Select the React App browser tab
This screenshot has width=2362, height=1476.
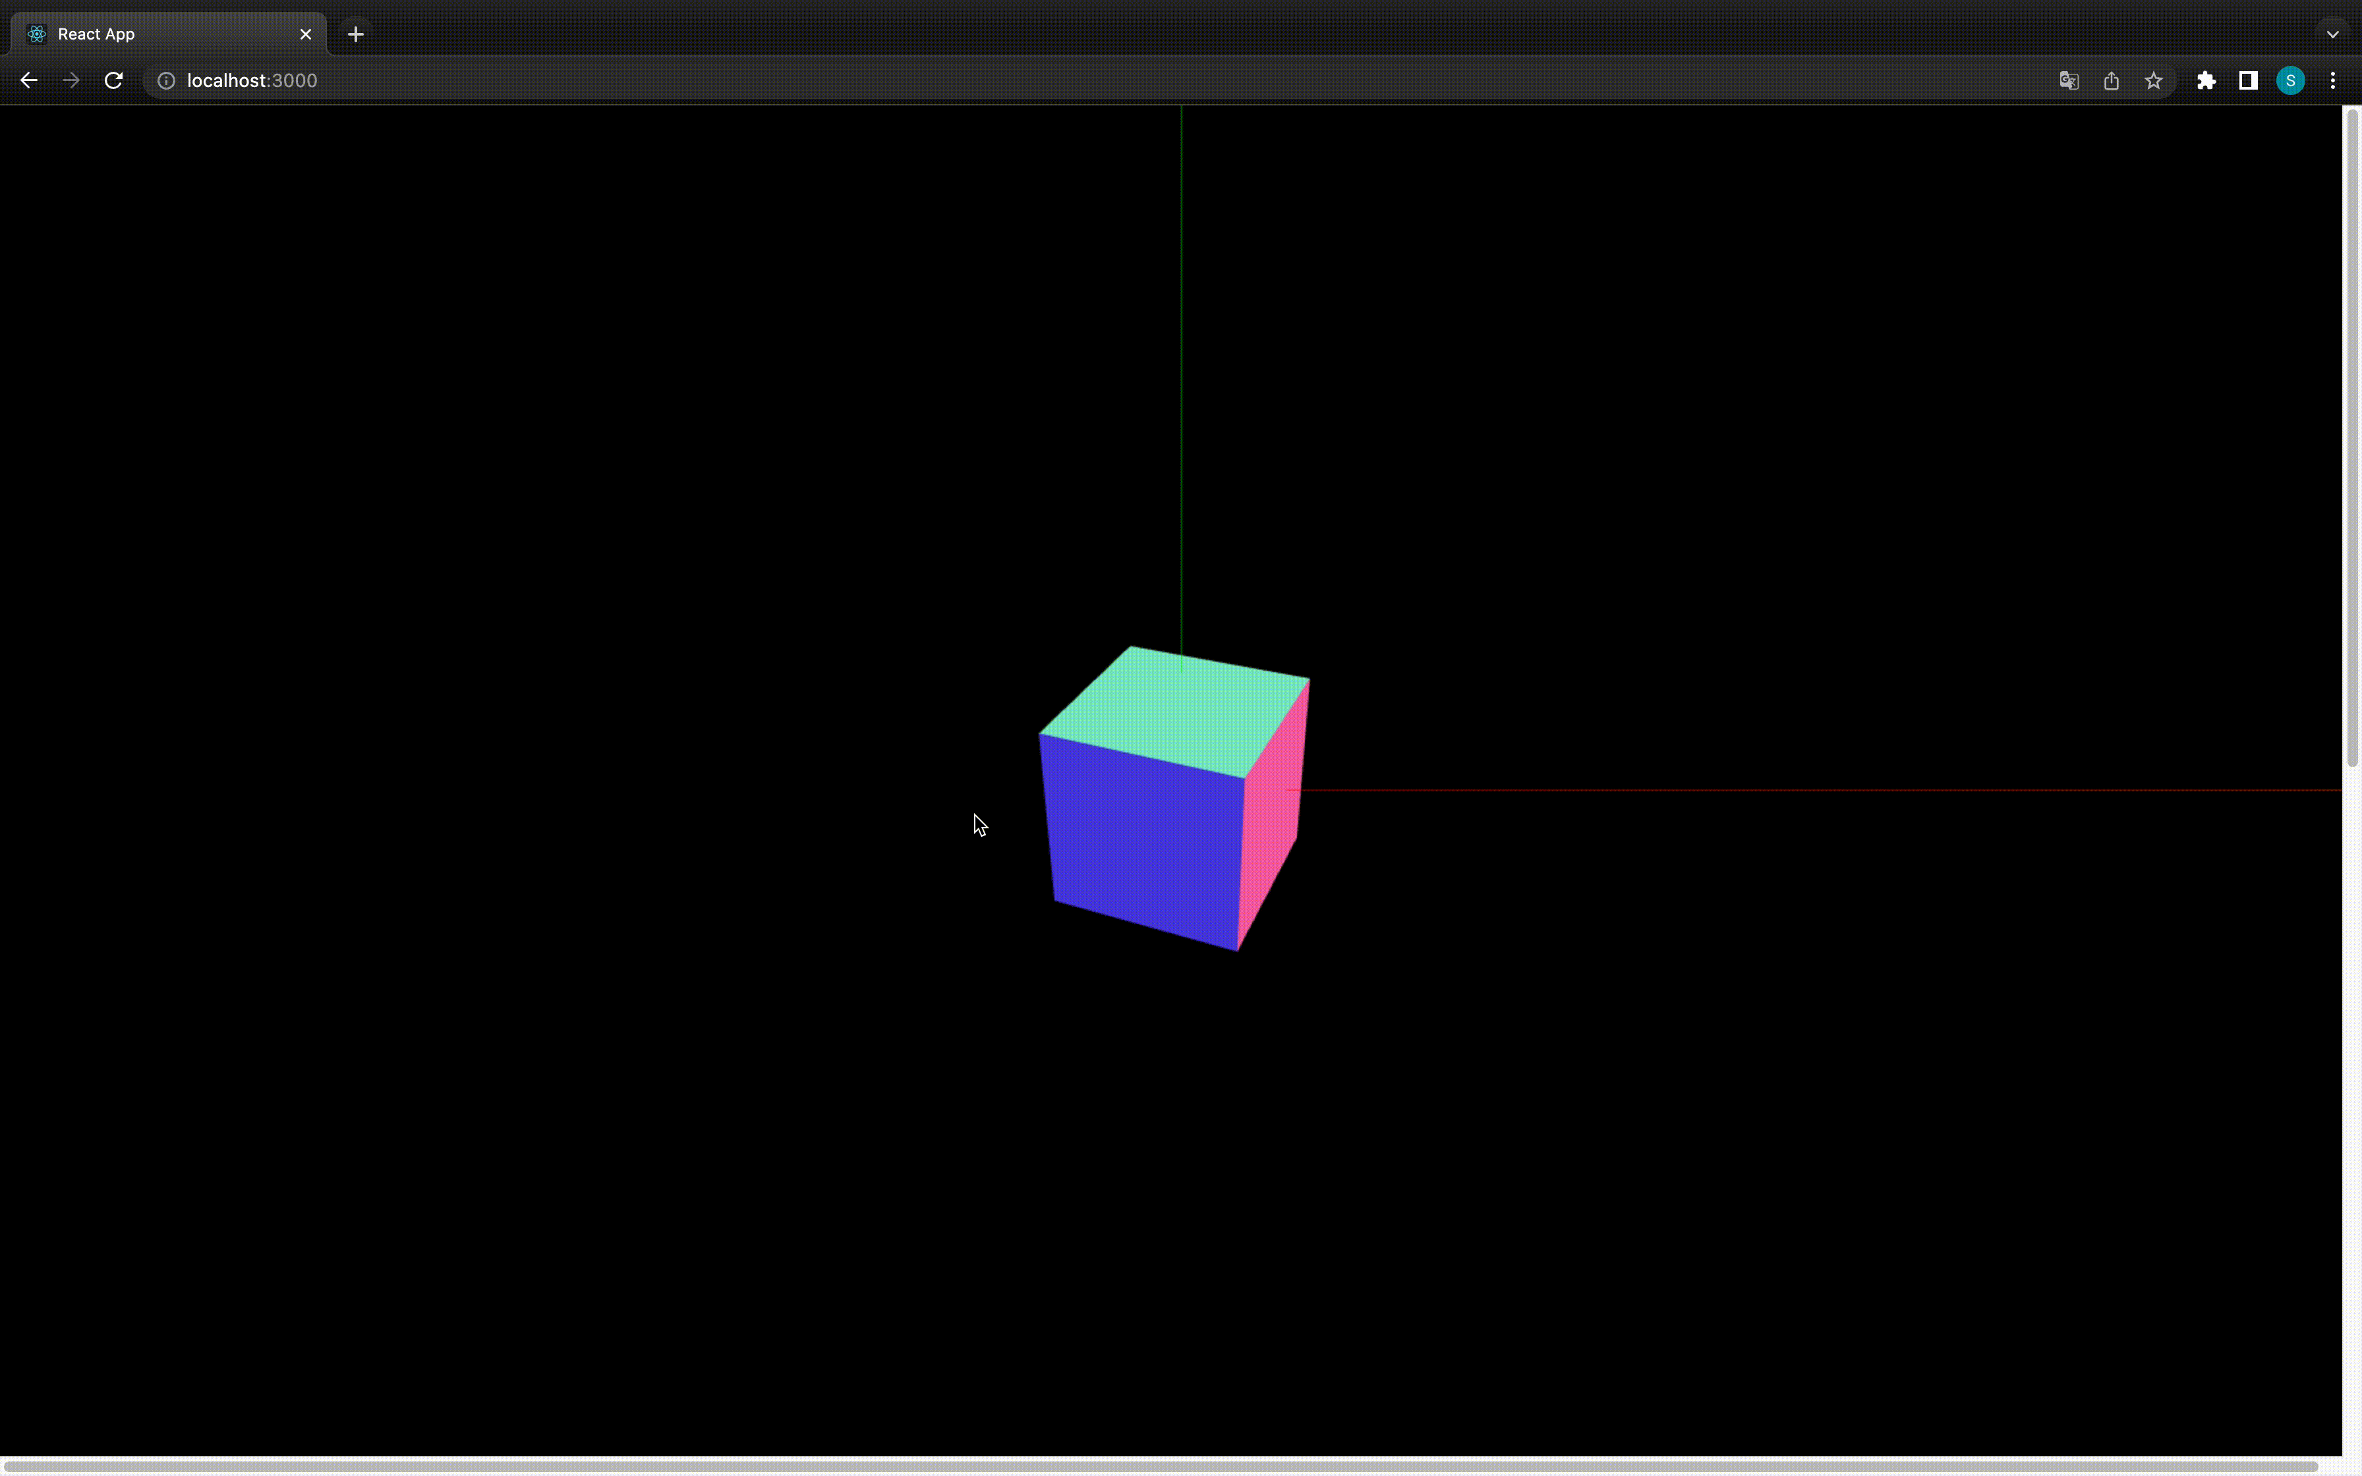pyautogui.click(x=146, y=33)
